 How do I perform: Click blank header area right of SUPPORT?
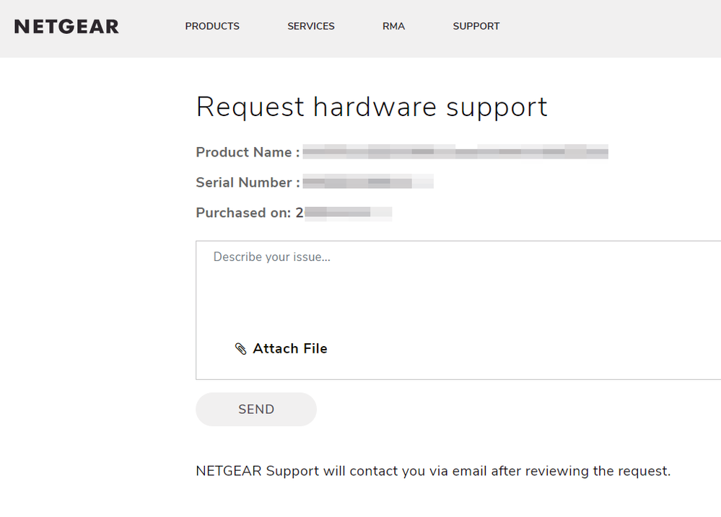613,27
